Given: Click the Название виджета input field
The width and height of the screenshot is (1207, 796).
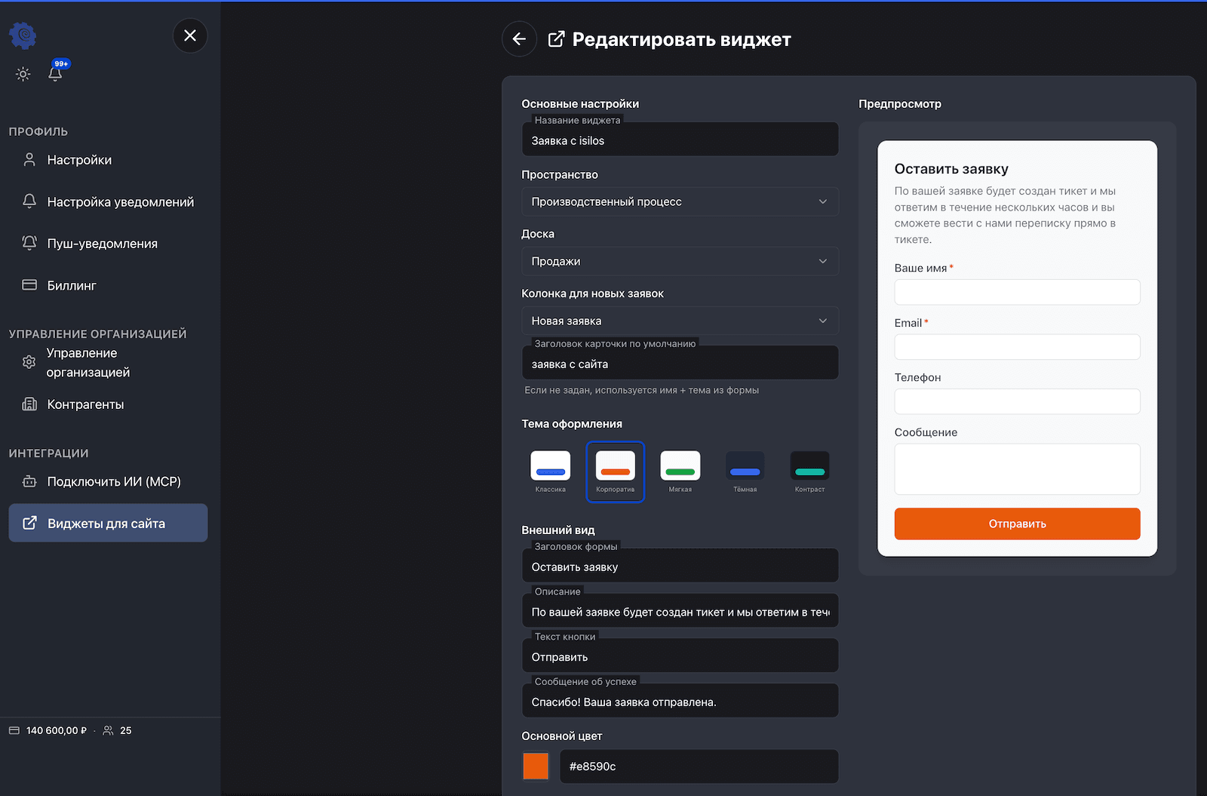Looking at the screenshot, I should pos(680,140).
